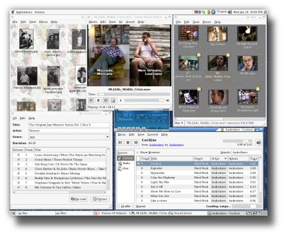Click previous button in Totem movie player
Screen dimensions: 290x235
point(91,100)
